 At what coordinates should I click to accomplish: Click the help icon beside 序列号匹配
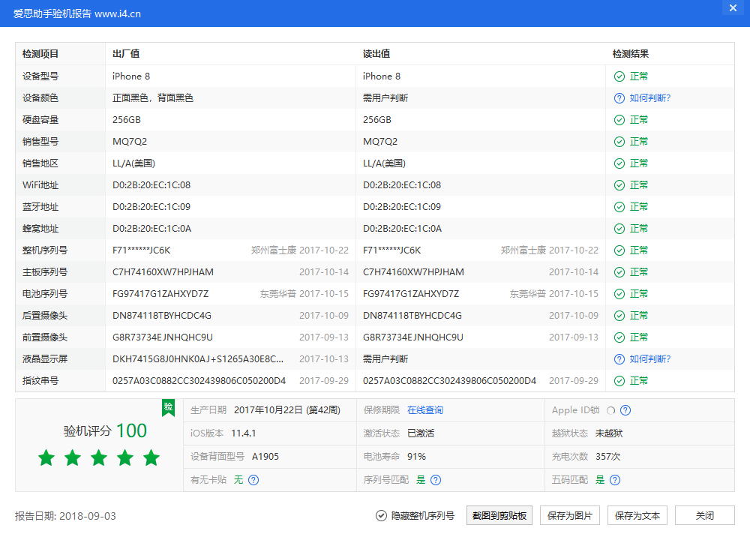[436, 480]
